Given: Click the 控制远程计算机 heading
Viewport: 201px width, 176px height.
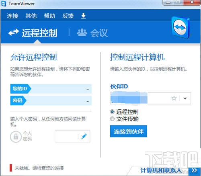Looking at the screenshot, I should pyautogui.click(x=137, y=57).
